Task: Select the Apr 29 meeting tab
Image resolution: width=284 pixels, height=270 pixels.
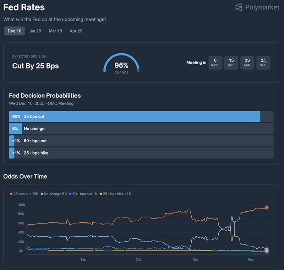Action: [76, 31]
